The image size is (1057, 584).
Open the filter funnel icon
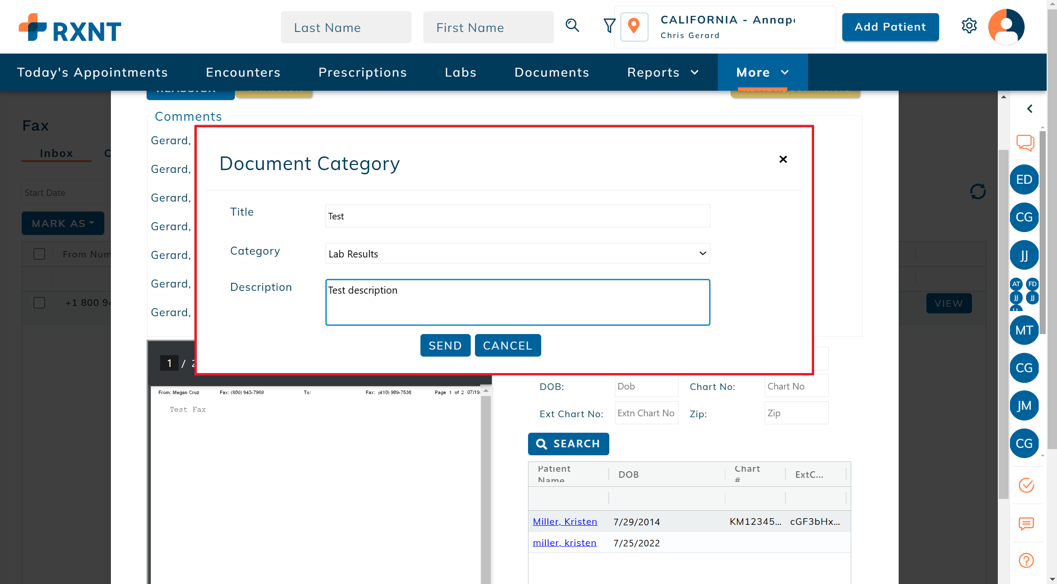point(609,25)
